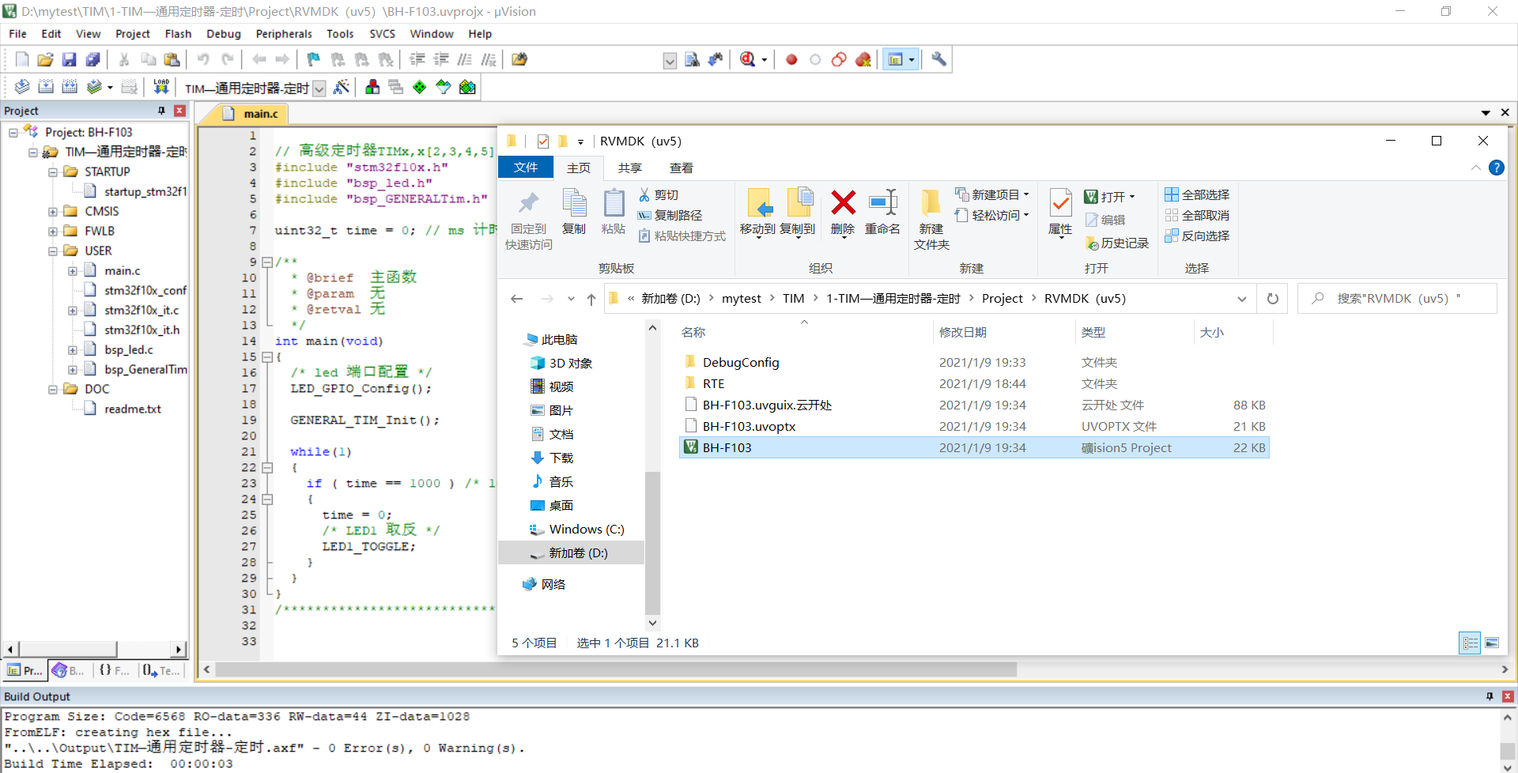Switch to the 共享 ribbon tab
This screenshot has width=1518, height=773.
pos(629,168)
